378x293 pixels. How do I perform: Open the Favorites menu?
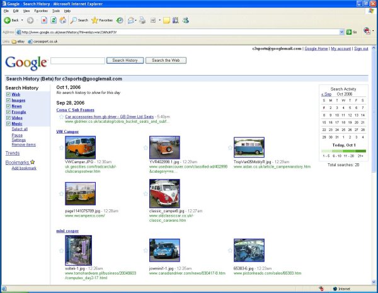41,11
